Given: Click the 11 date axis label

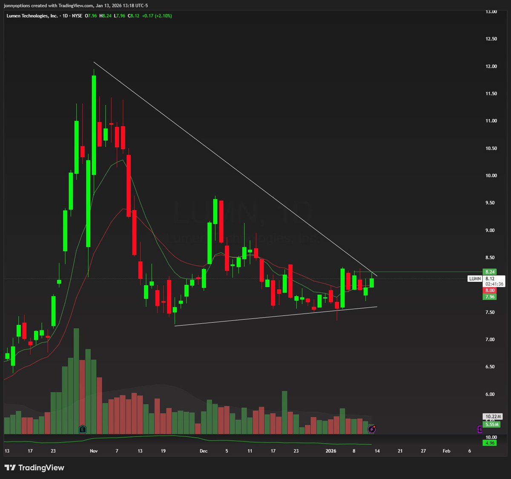Looking at the screenshot, I should point(250,451).
